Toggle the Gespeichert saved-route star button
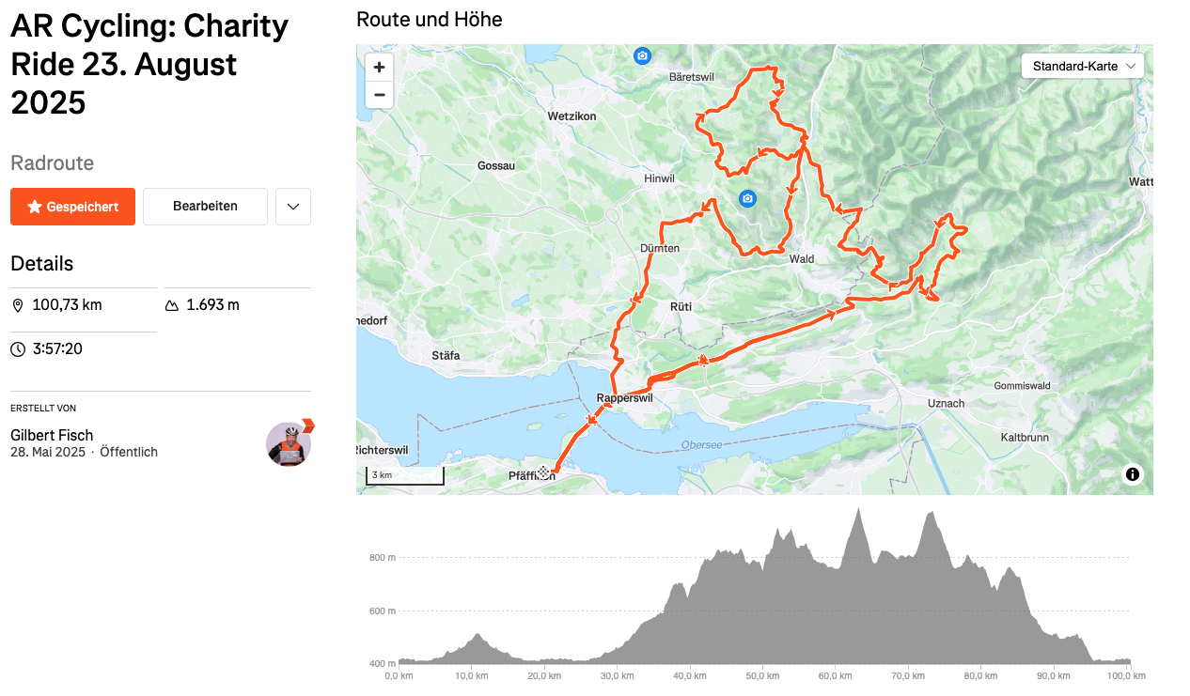 (72, 207)
